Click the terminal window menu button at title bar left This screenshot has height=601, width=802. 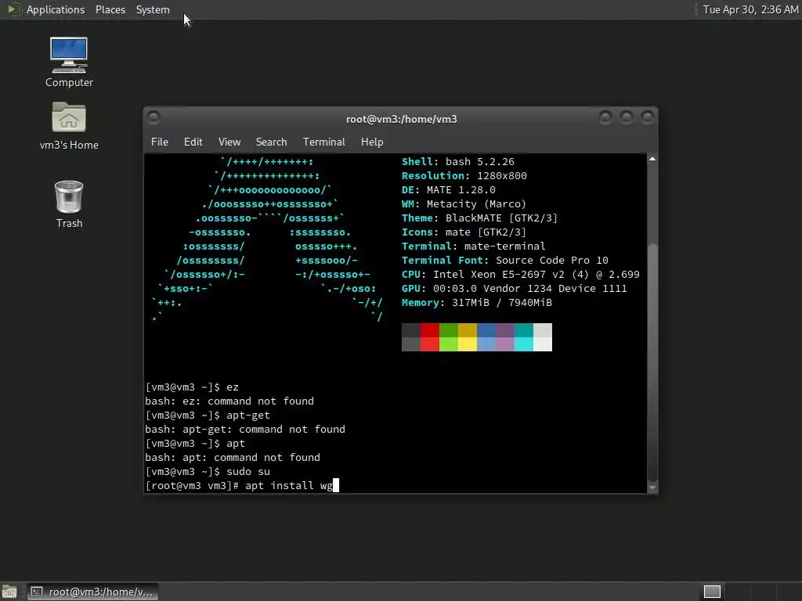pyautogui.click(x=154, y=117)
